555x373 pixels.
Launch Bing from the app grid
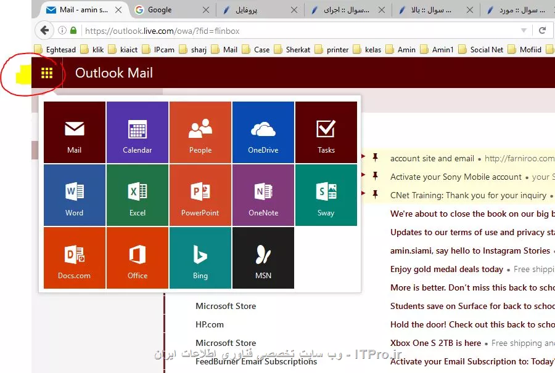click(x=200, y=258)
